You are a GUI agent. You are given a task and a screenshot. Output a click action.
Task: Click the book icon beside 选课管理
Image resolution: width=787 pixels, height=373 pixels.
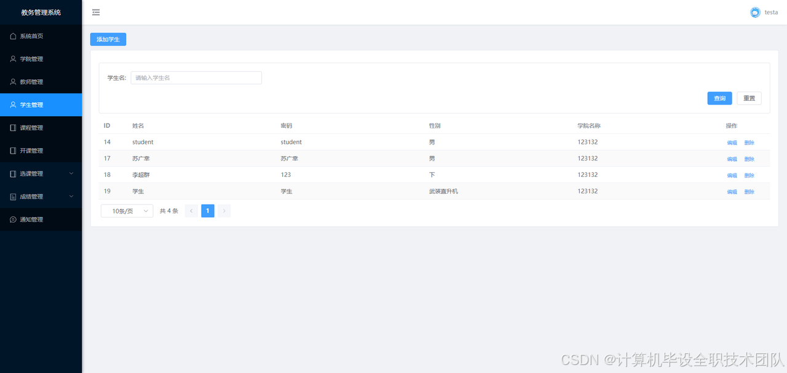[x=13, y=174]
